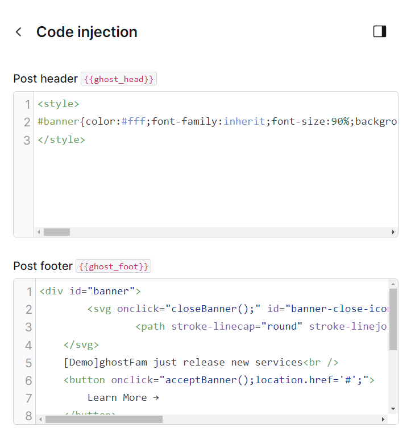Screen dimensions: 415x439
Task: Click the Post footer label
Action: (x=43, y=266)
